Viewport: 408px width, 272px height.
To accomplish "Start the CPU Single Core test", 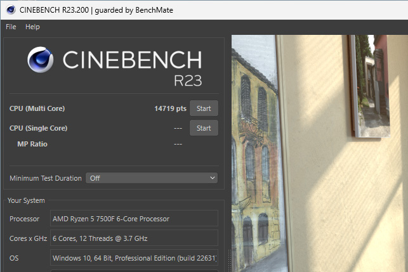I will point(204,128).
